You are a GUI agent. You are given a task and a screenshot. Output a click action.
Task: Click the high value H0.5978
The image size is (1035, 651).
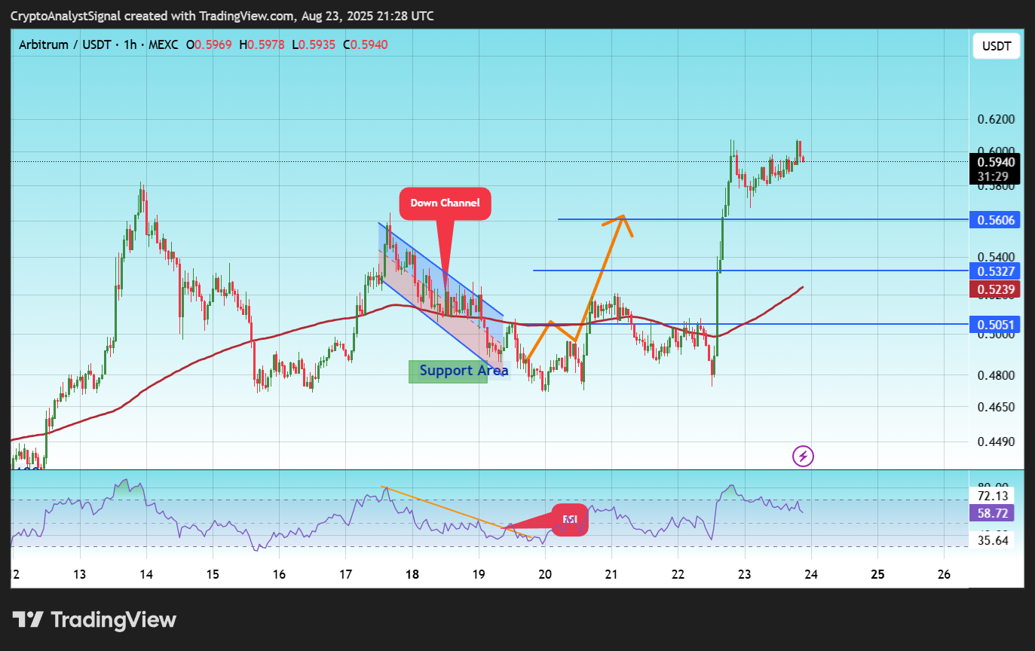pyautogui.click(x=262, y=45)
